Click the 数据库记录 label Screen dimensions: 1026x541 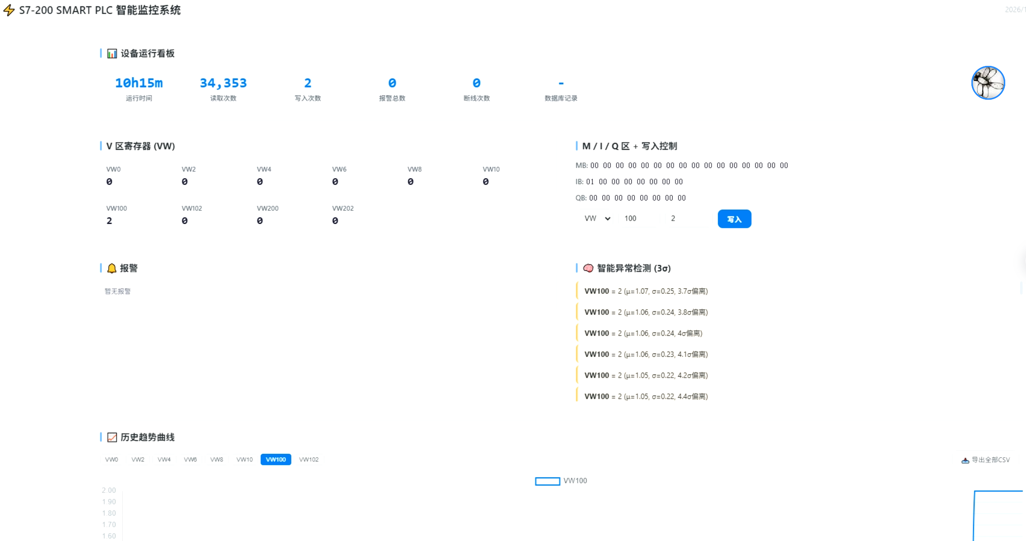(561, 98)
